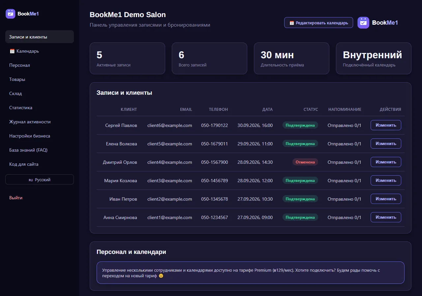Screen dimensions: 422x296
Task: Click the Отменена status badge
Action: (305, 162)
